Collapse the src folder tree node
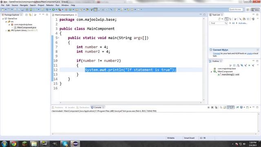This screenshot has height=147, width=261. pyautogui.click(x=6, y=22)
